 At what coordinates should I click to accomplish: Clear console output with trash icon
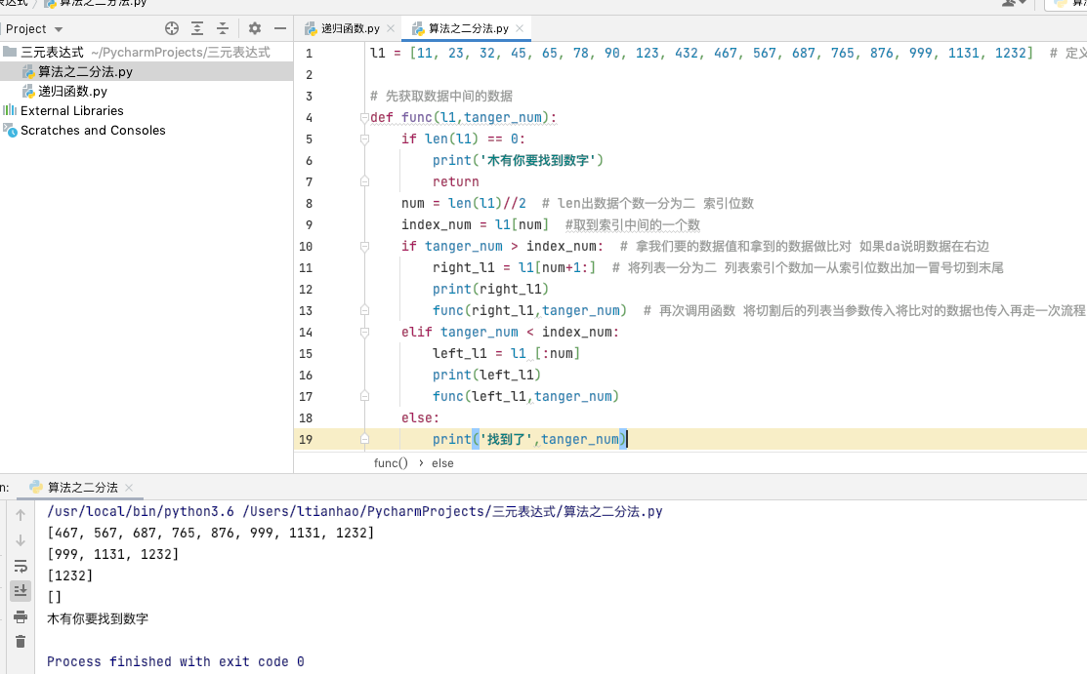(21, 642)
